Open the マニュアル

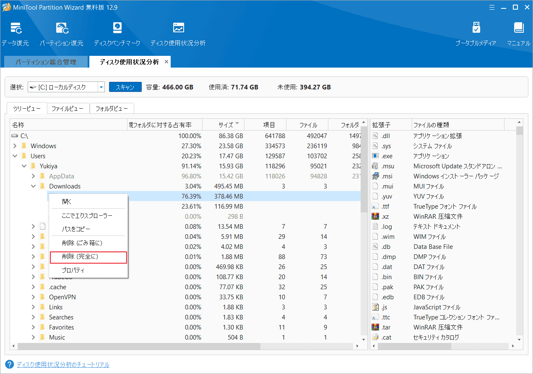click(519, 34)
